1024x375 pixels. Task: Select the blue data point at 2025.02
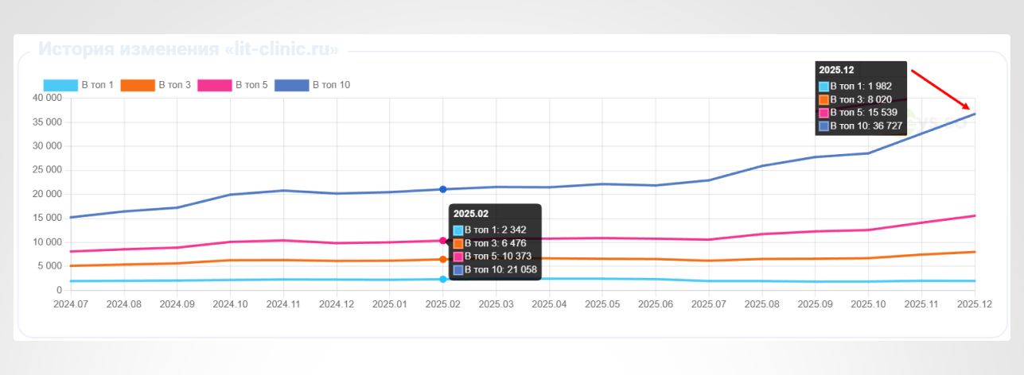pyautogui.click(x=443, y=189)
